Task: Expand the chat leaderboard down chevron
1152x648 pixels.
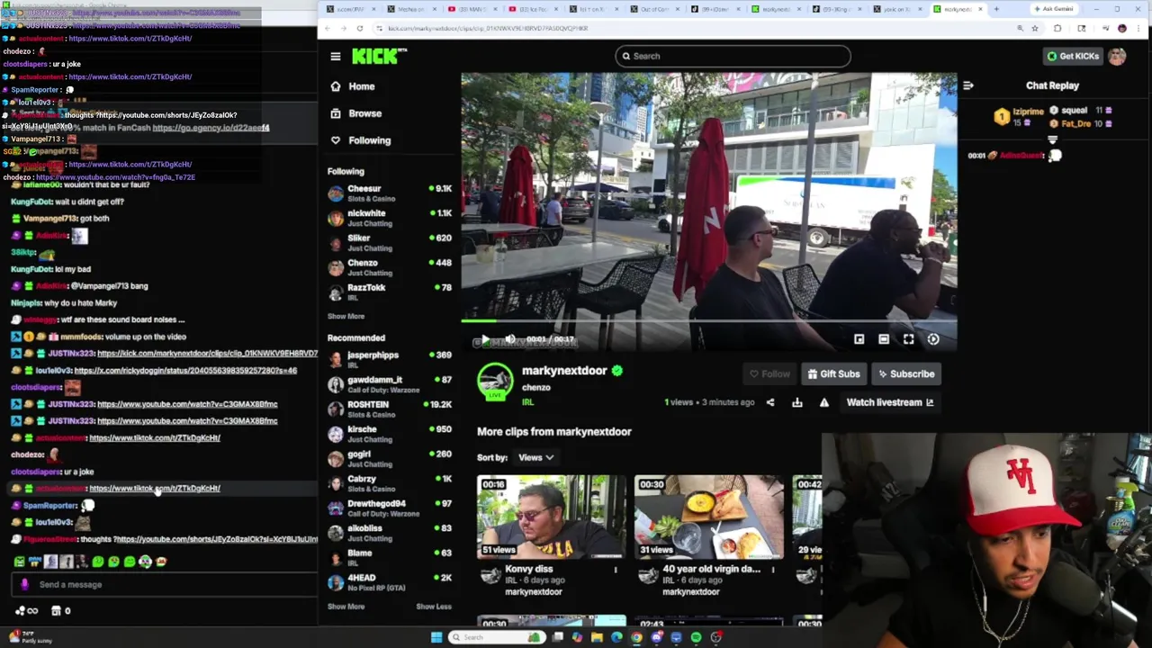Action: (x=1052, y=139)
